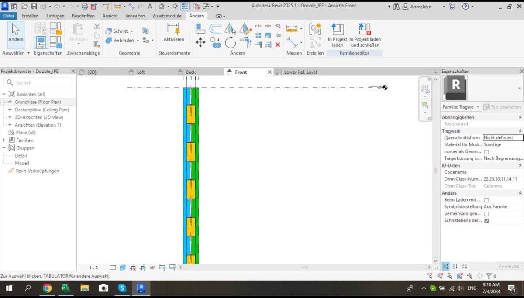Click the Save icon in quick access toolbar
This screenshot has height=298, width=524.
click(34, 7)
